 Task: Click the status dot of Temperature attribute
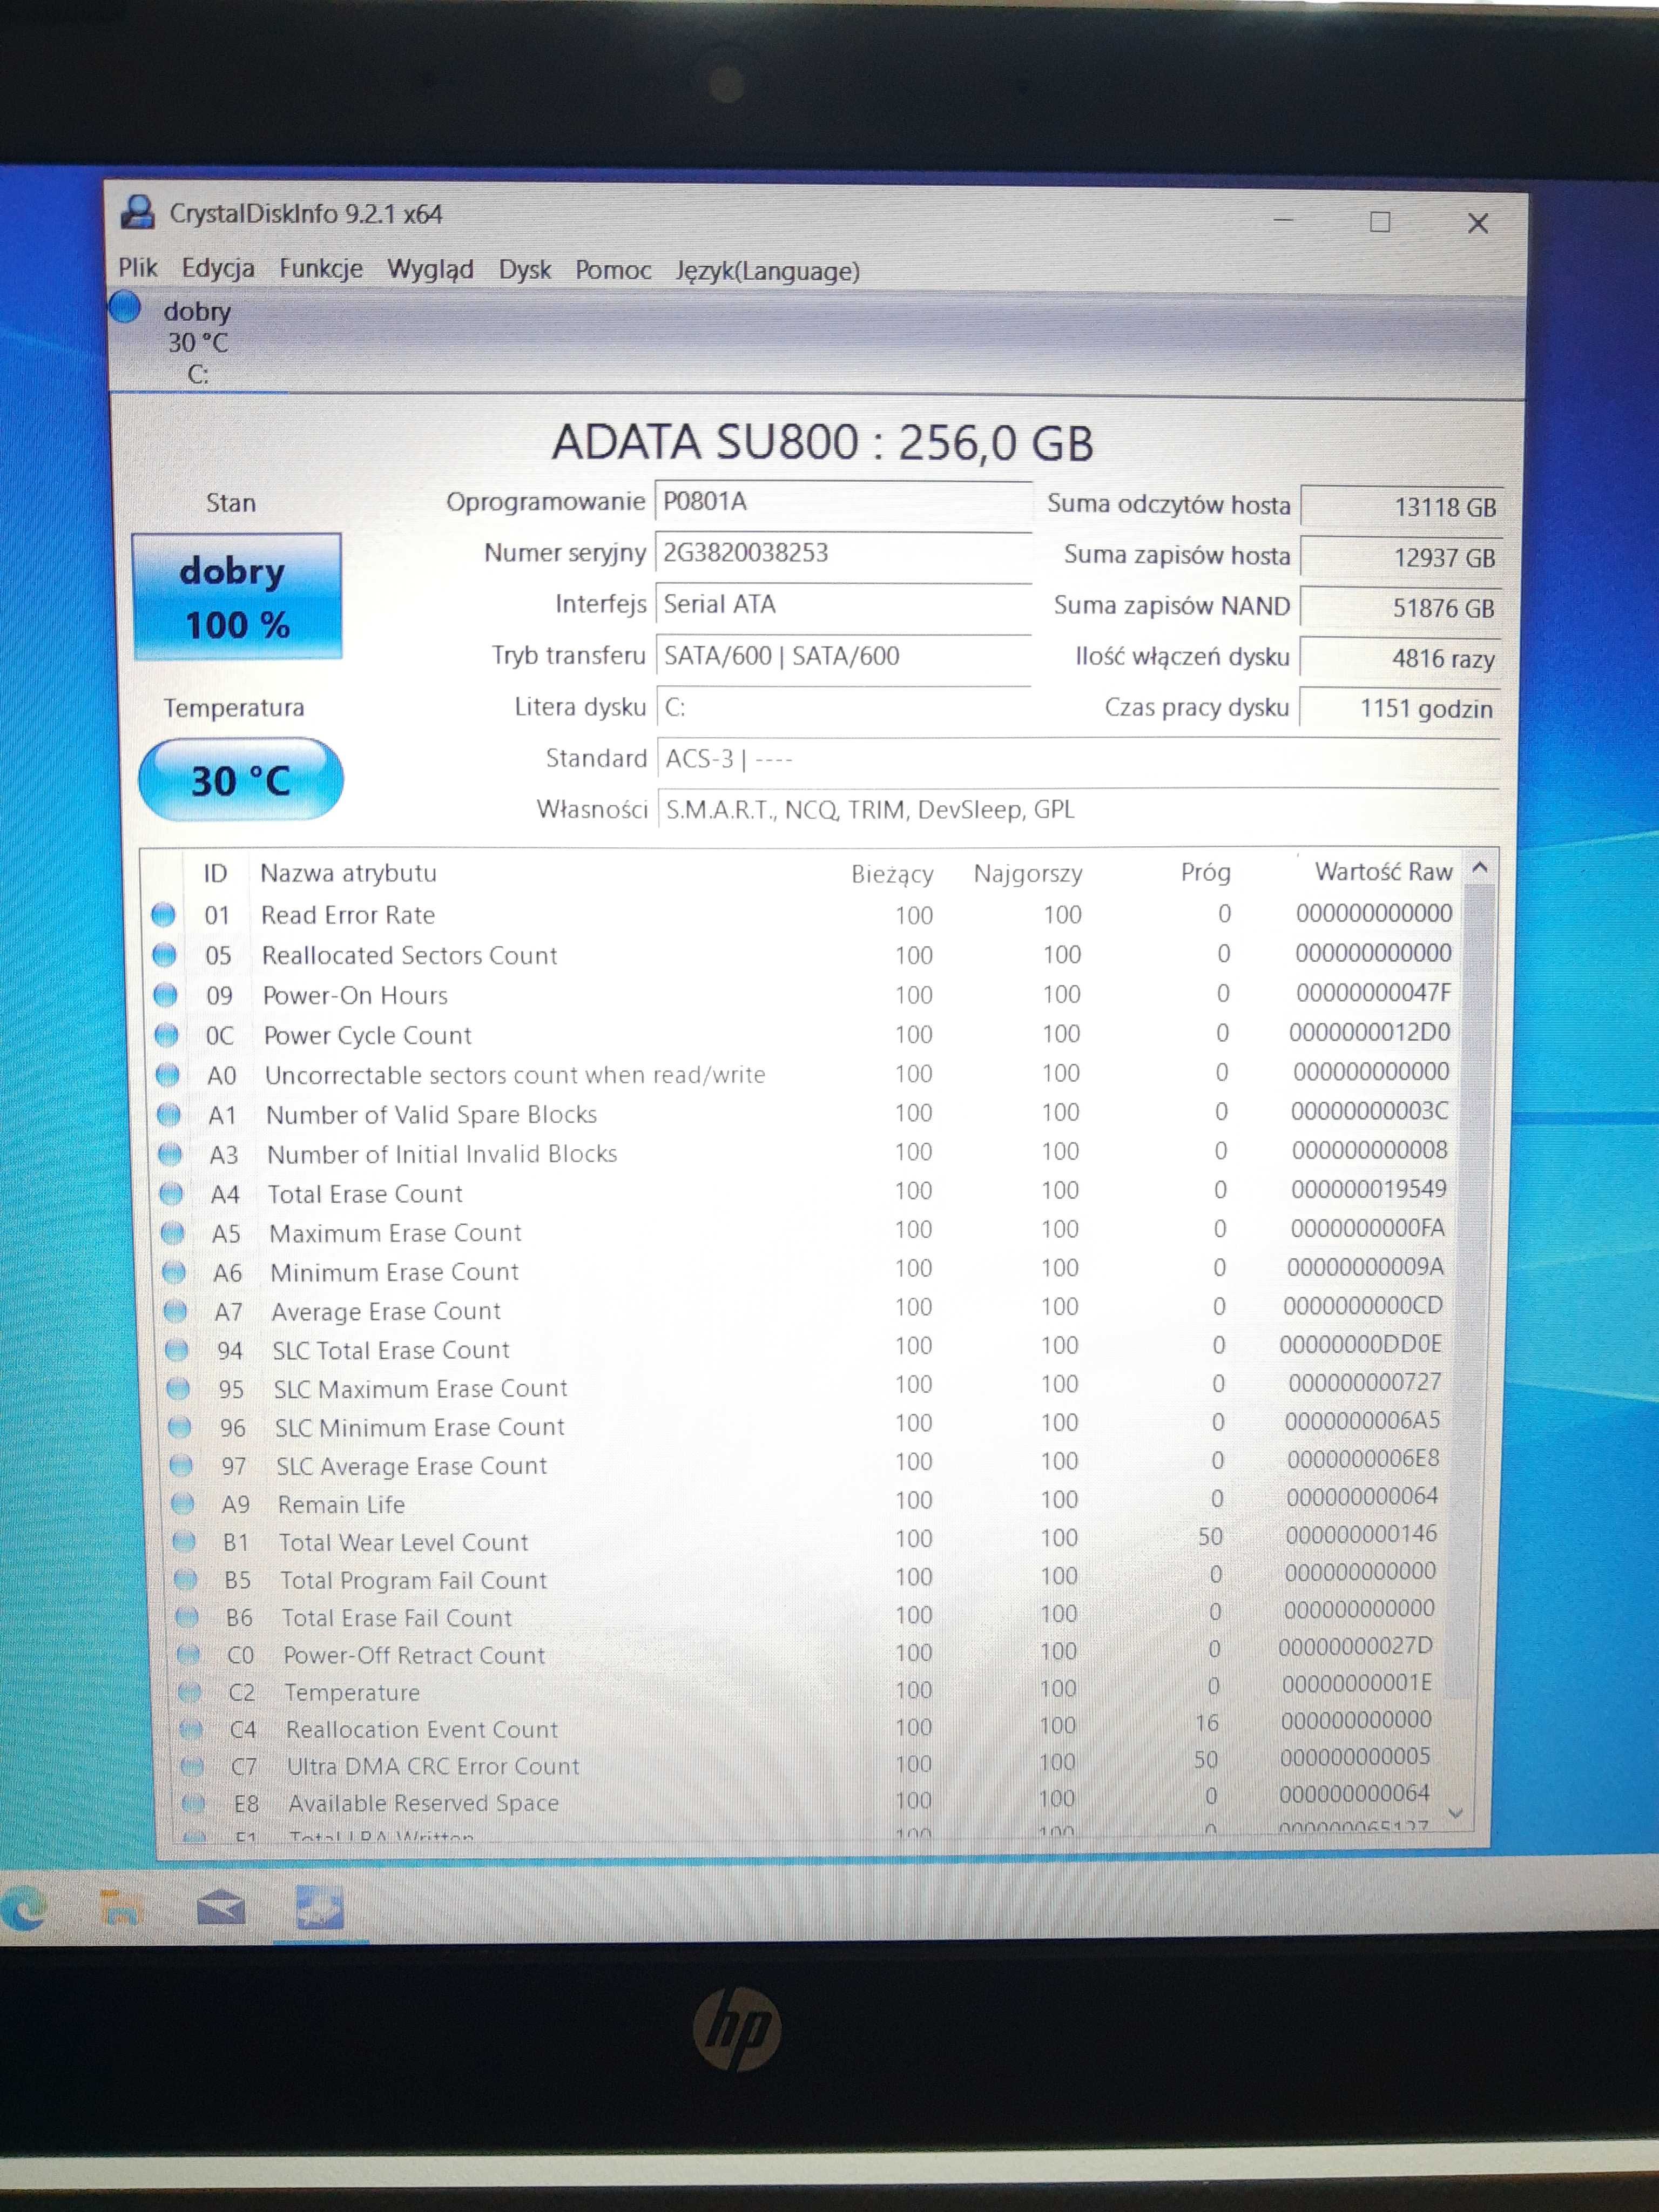189,1692
